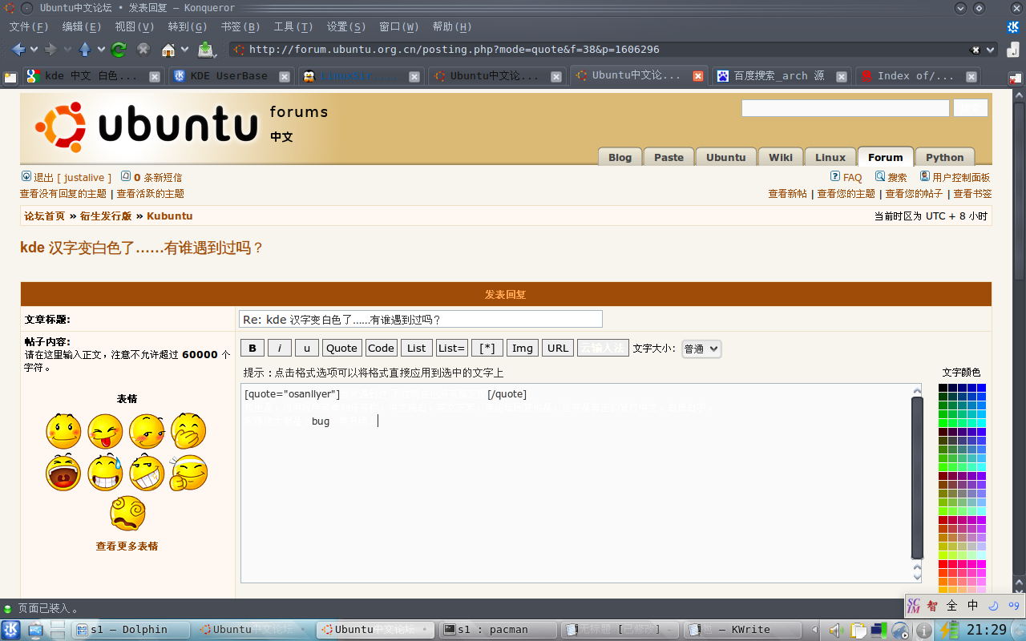Click the green download toolbar icon
Screen dimensions: 1026x641
(x=206, y=50)
